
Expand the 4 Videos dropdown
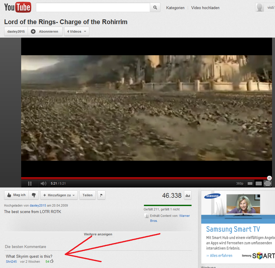pyautogui.click(x=77, y=31)
